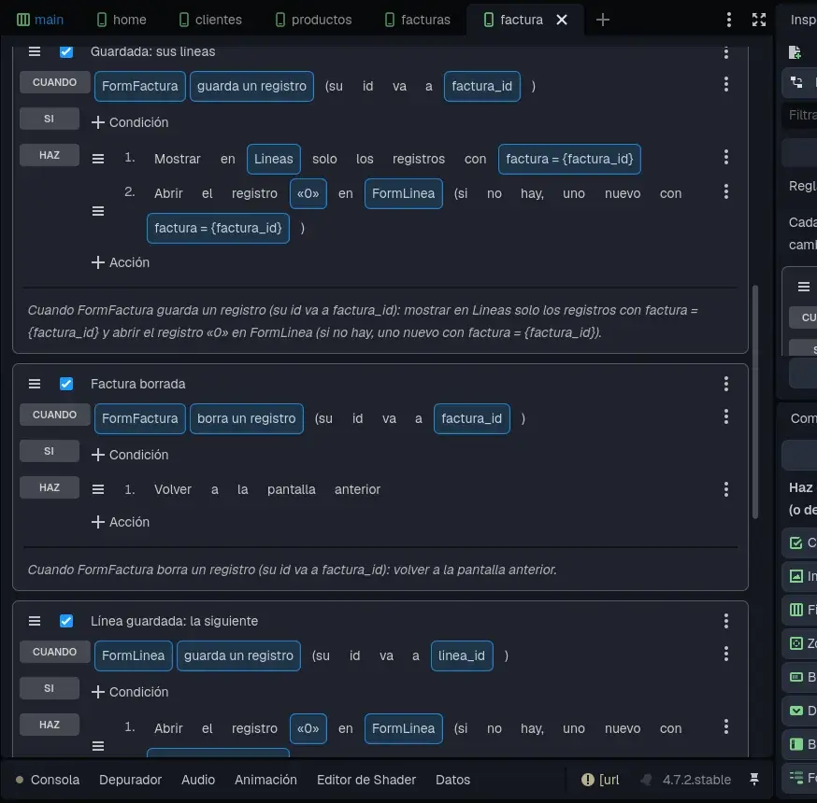Add an action under 'Volver a la pantalla anterior'

tap(121, 522)
